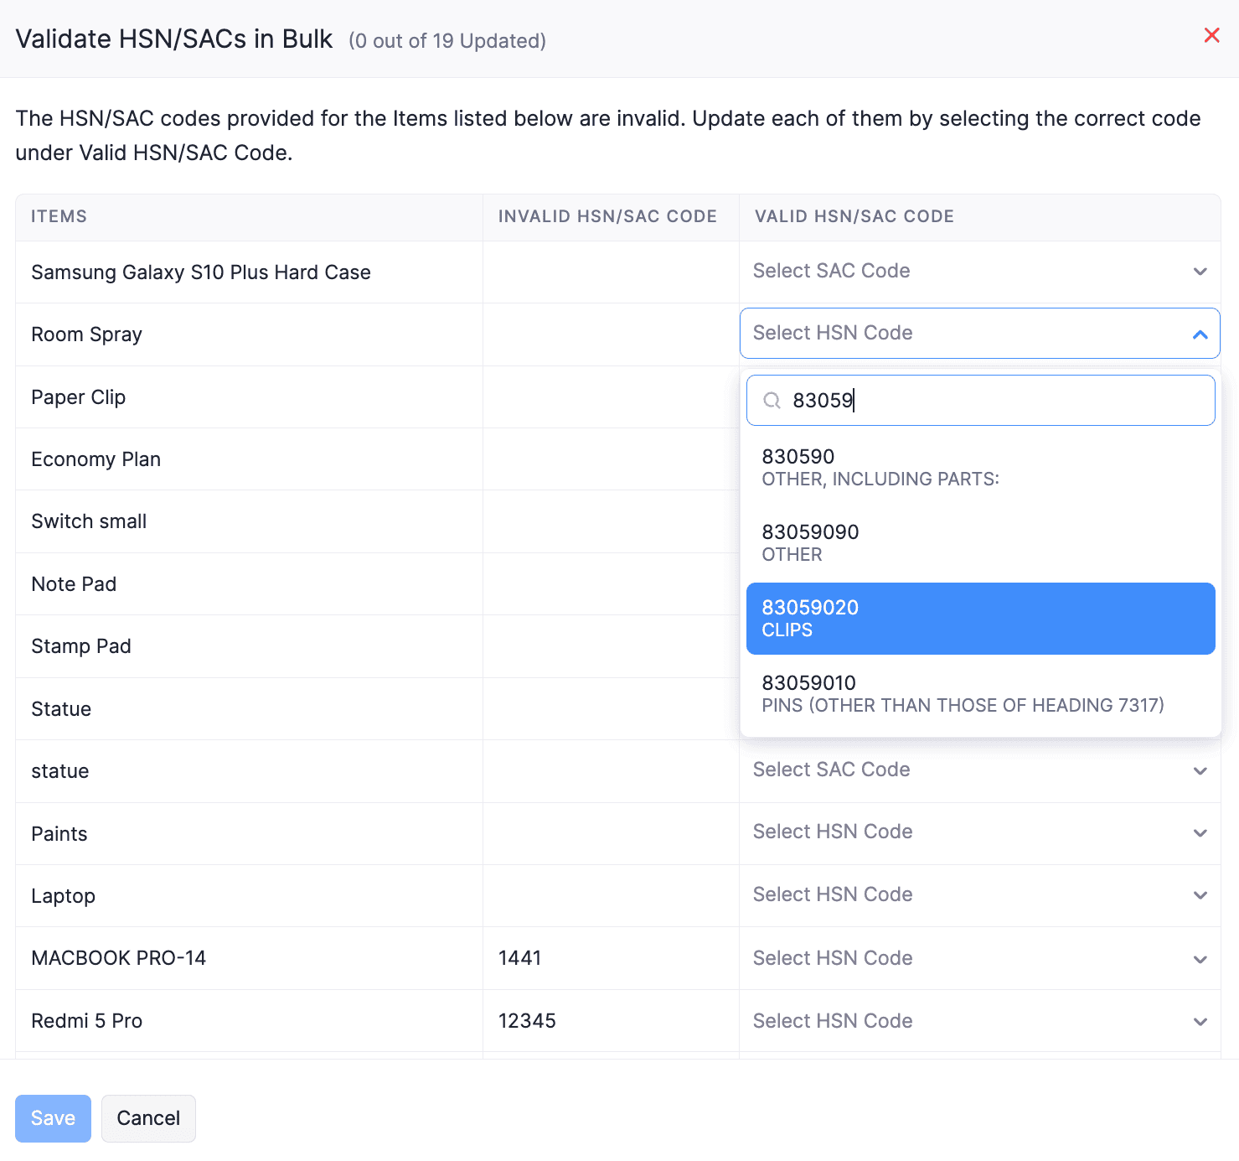This screenshot has height=1161, width=1239.
Task: Expand Samsung Galaxy S10 case SAC chevron
Action: (x=1200, y=272)
